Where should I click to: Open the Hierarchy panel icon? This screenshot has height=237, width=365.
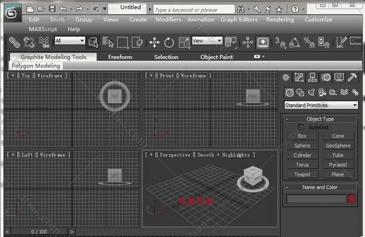click(x=313, y=77)
